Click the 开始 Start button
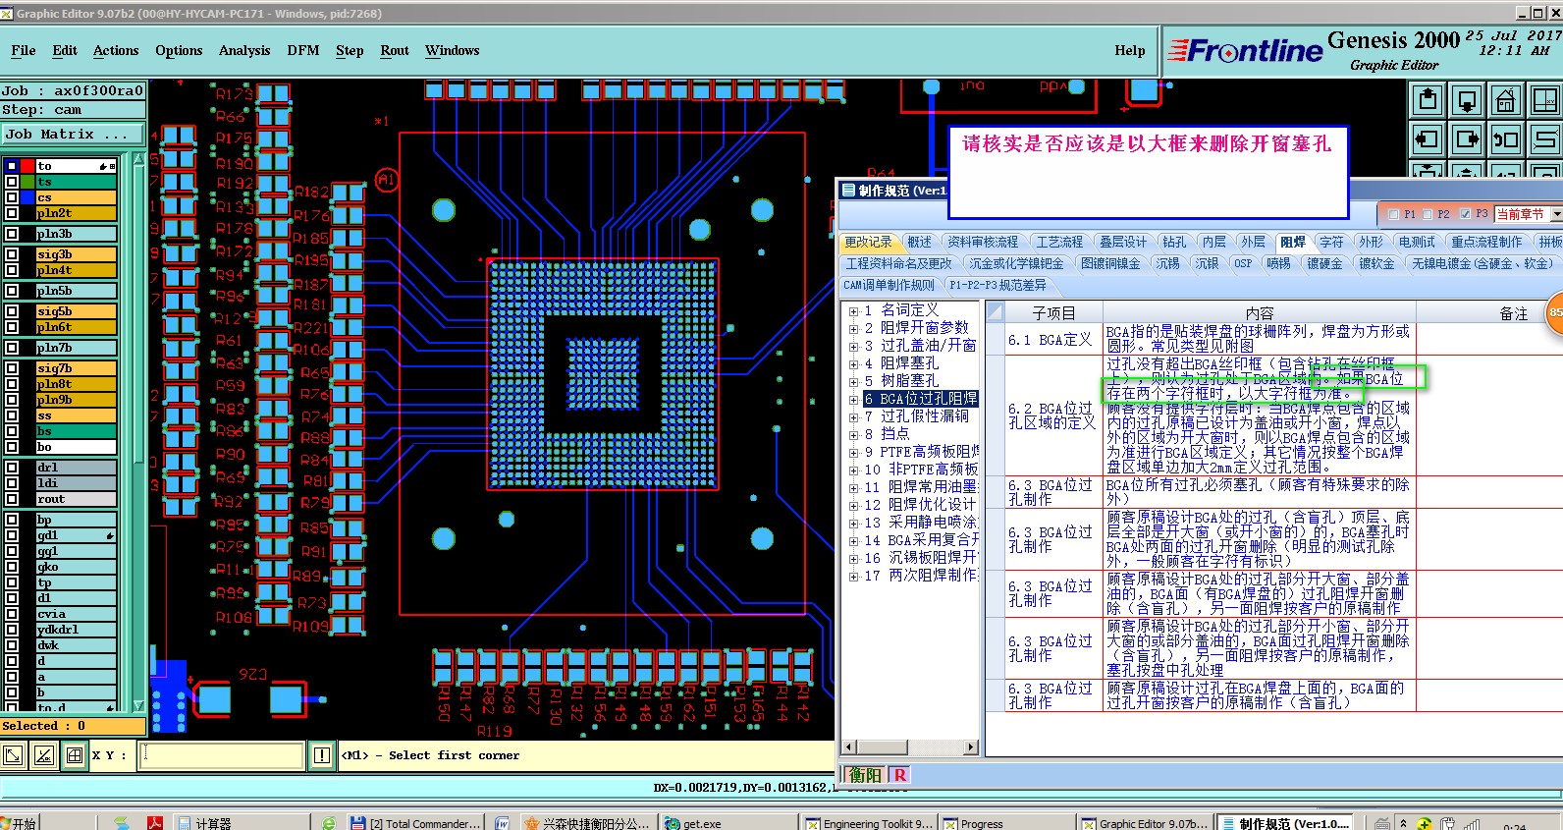This screenshot has height=830, width=1563. click(20, 823)
